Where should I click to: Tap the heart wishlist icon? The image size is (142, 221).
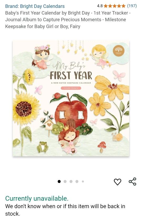118,182
